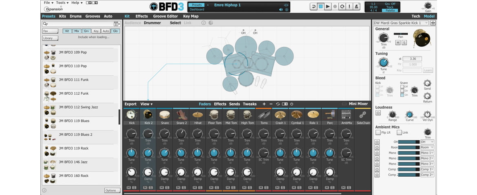The width and height of the screenshot is (477, 195).
Task: Toggle Snare bleed On checkbox
Action: 402,95
